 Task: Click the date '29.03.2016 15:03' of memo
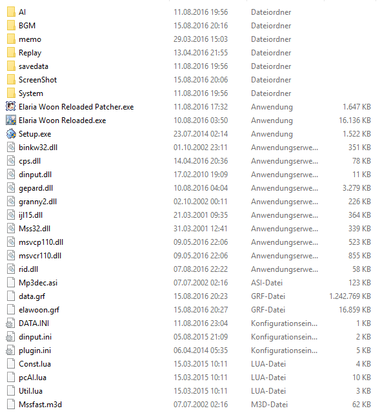click(201, 39)
